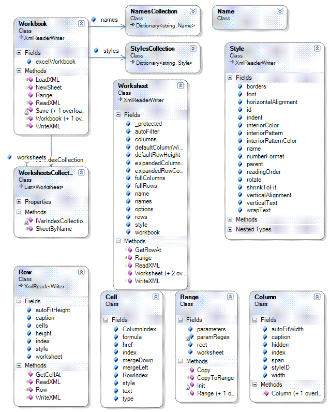Image resolution: width=329 pixels, height=412 pixels.
Task: Select the autoFitWidth field in Column
Action: [x=287, y=329]
